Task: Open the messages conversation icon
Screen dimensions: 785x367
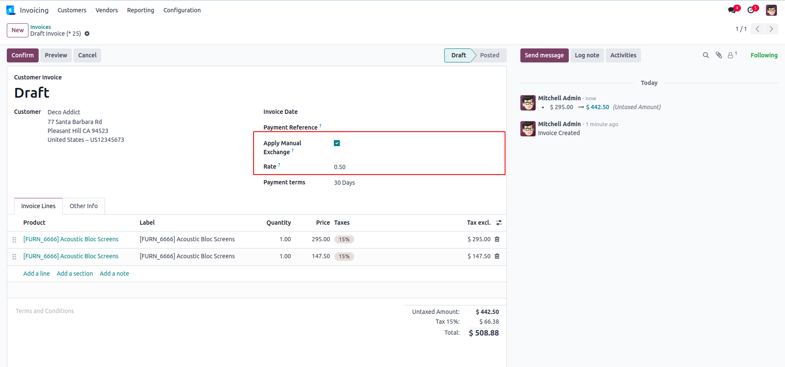Action: tap(732, 10)
